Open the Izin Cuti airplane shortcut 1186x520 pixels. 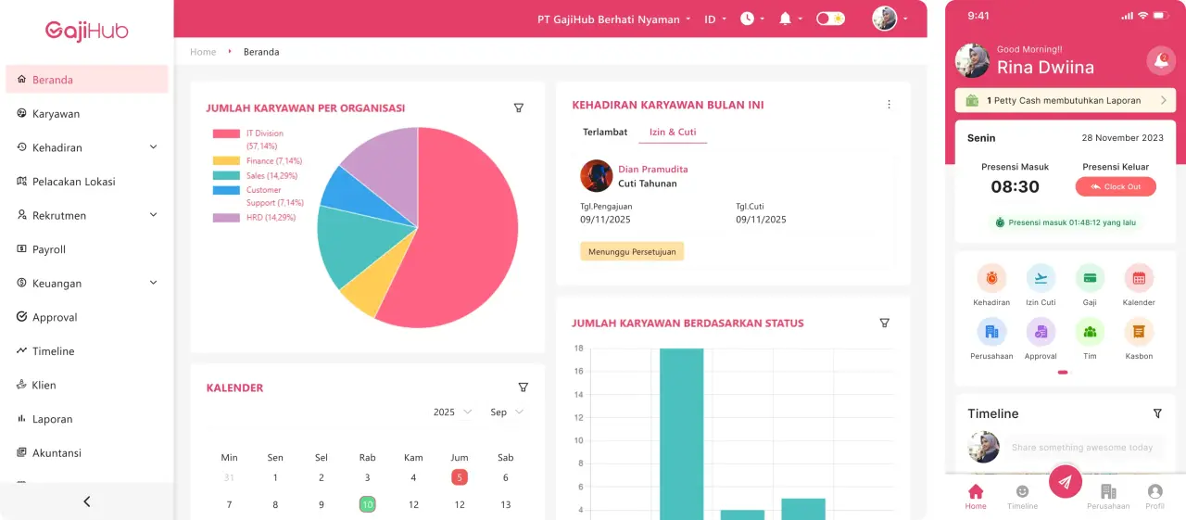(x=1041, y=285)
